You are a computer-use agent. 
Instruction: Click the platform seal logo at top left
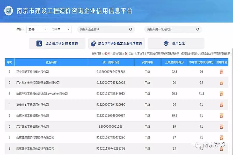pyautogui.click(x=9, y=11)
